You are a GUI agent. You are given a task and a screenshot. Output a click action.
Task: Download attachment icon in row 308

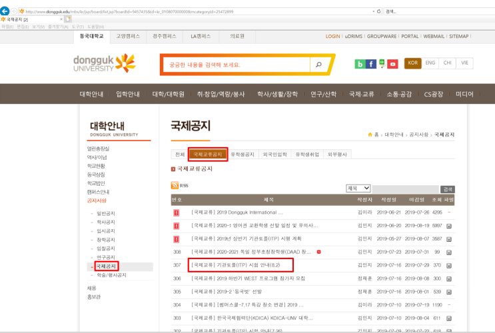pyautogui.click(x=449, y=252)
